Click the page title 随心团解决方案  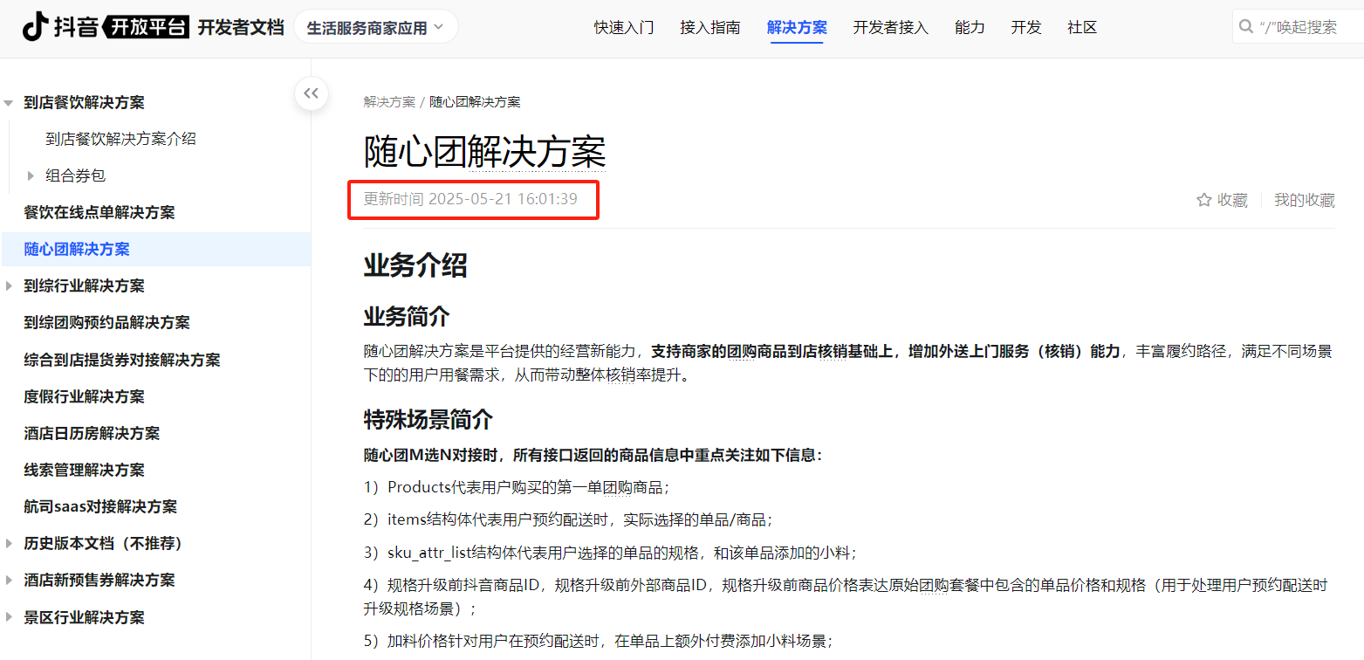tap(484, 152)
